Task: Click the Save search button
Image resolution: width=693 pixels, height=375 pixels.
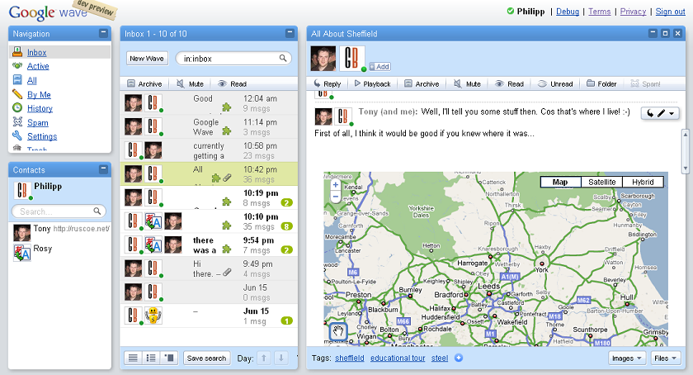Action: (206, 358)
